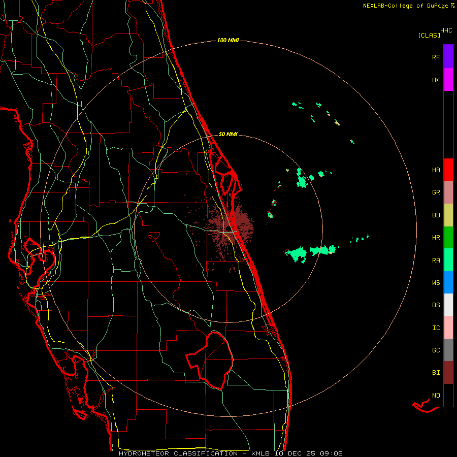Click the 10 DEC 25 date stamp
The height and width of the screenshot is (457, 457).
click(x=295, y=453)
